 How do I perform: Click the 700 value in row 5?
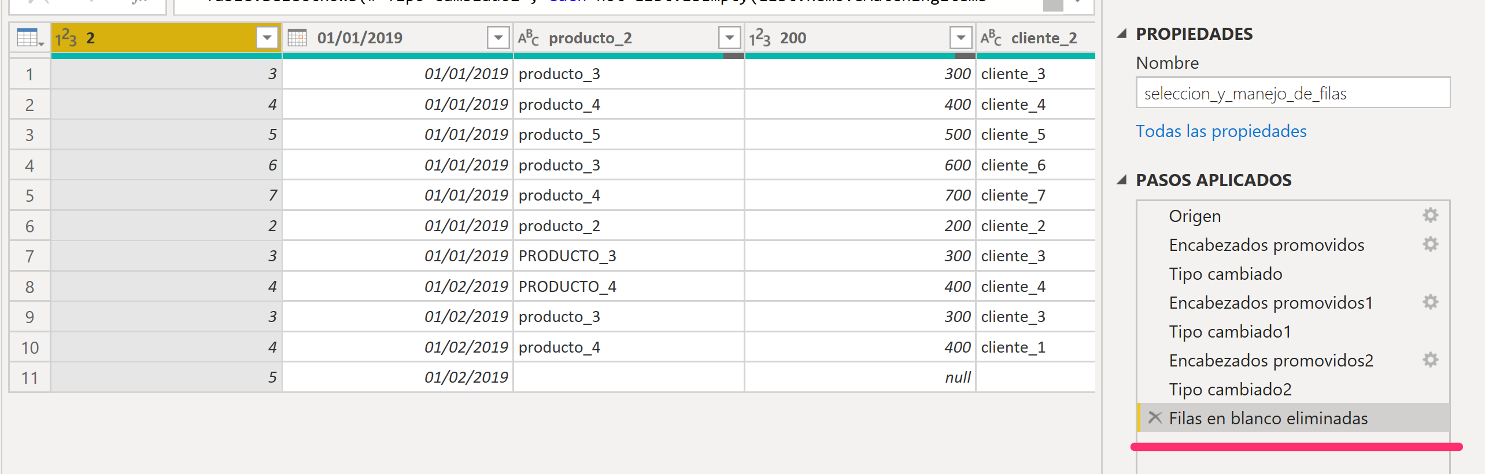click(x=860, y=195)
